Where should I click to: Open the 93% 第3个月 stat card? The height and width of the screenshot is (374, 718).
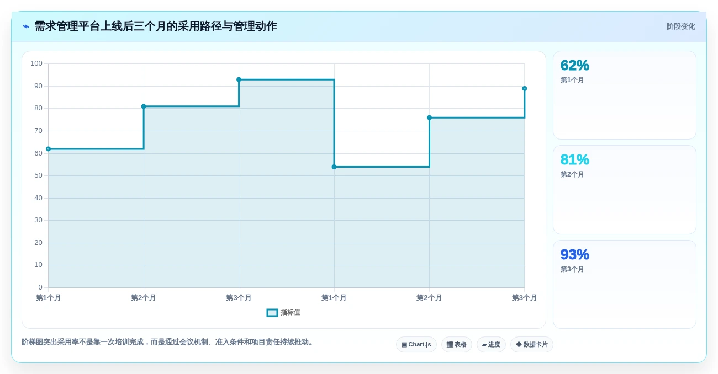point(625,285)
